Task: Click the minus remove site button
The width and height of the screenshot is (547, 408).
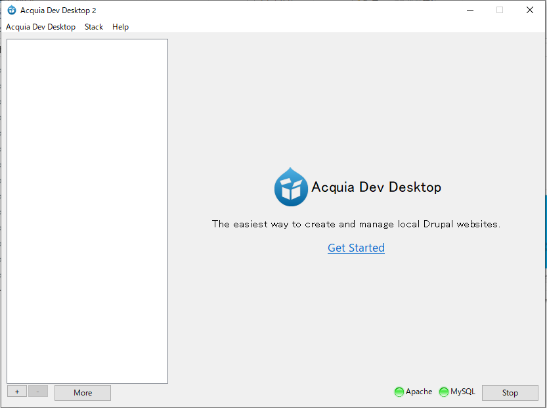Action: point(37,392)
